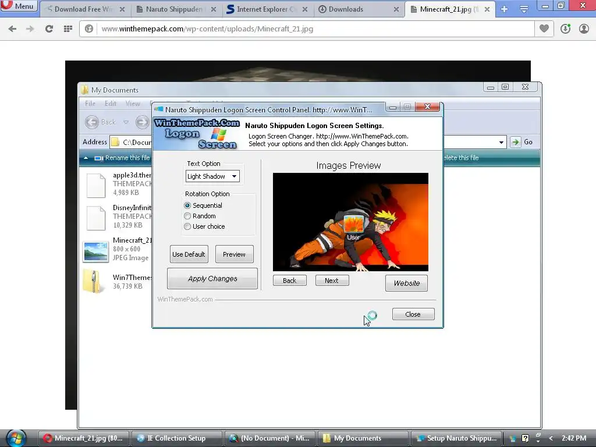Click the help question mark tray icon

coord(526,438)
